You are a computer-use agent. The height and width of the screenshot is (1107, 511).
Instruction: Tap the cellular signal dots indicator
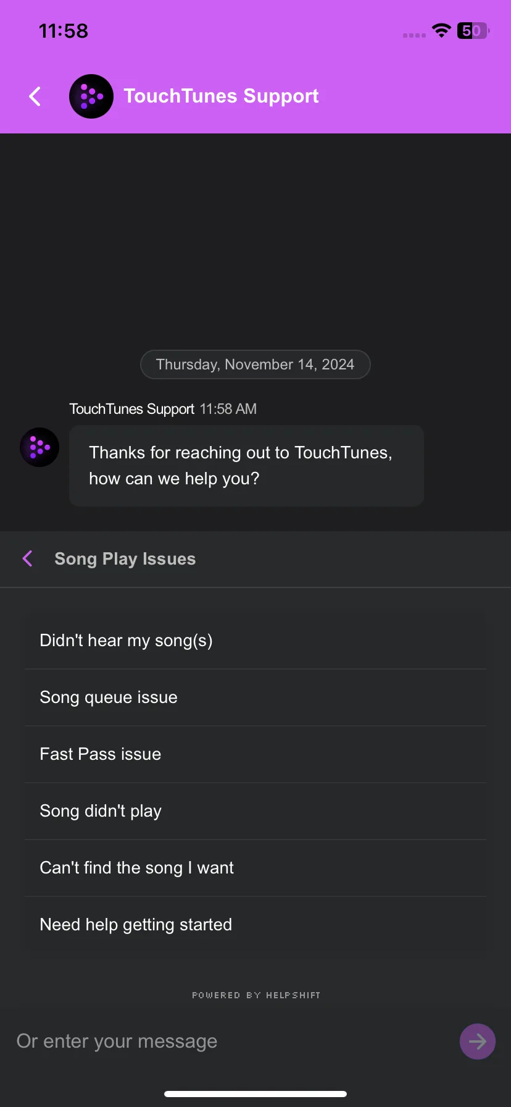pos(414,35)
